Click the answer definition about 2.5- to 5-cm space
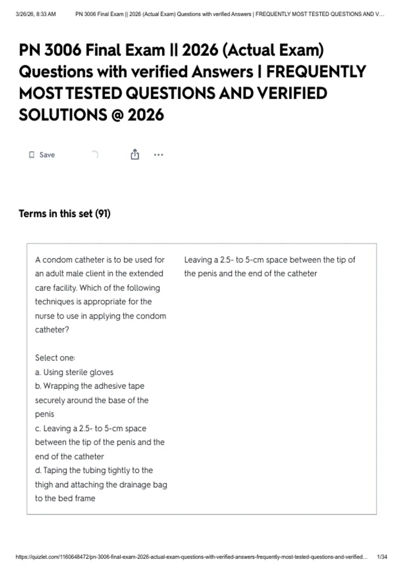Screen dimensions: 403x571 (270, 267)
